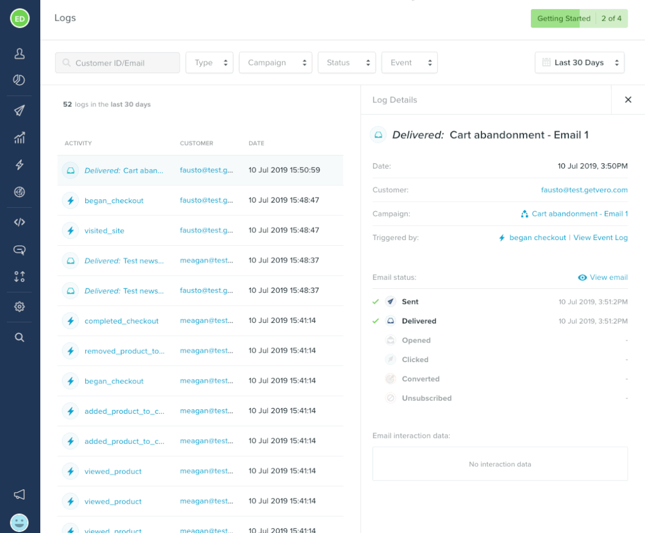The height and width of the screenshot is (533, 645).
Task: Select the visited_site log entry
Action: 104,231
